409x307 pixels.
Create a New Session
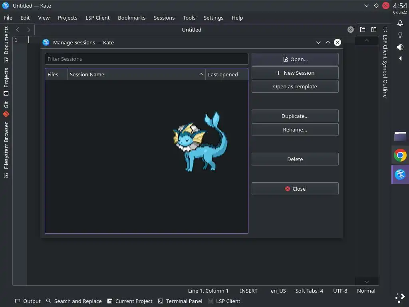point(295,73)
